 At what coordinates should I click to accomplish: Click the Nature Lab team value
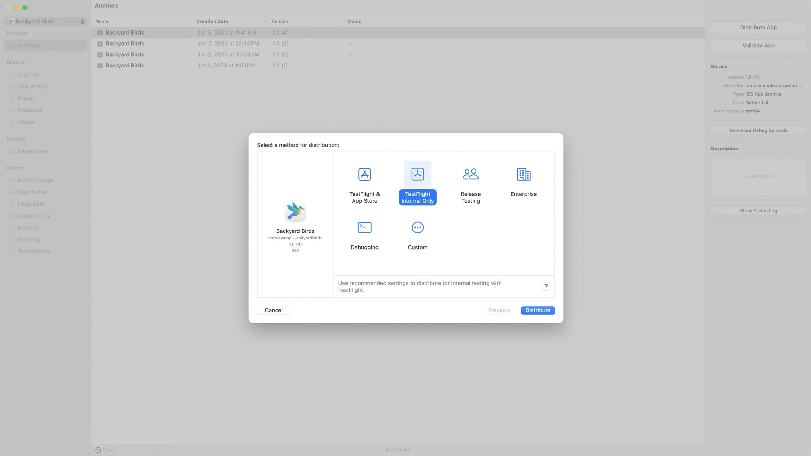tap(757, 103)
